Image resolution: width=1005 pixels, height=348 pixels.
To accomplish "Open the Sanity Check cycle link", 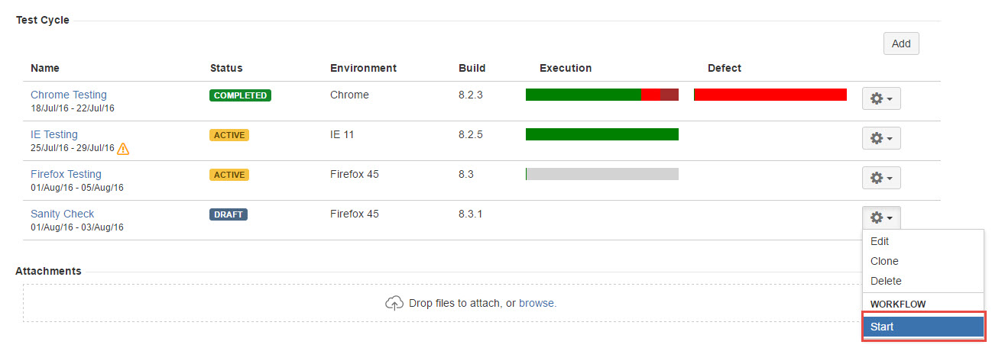I will (x=63, y=214).
